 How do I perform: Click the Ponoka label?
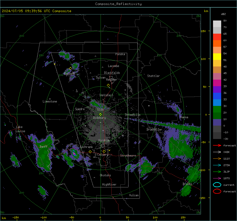[120, 54]
